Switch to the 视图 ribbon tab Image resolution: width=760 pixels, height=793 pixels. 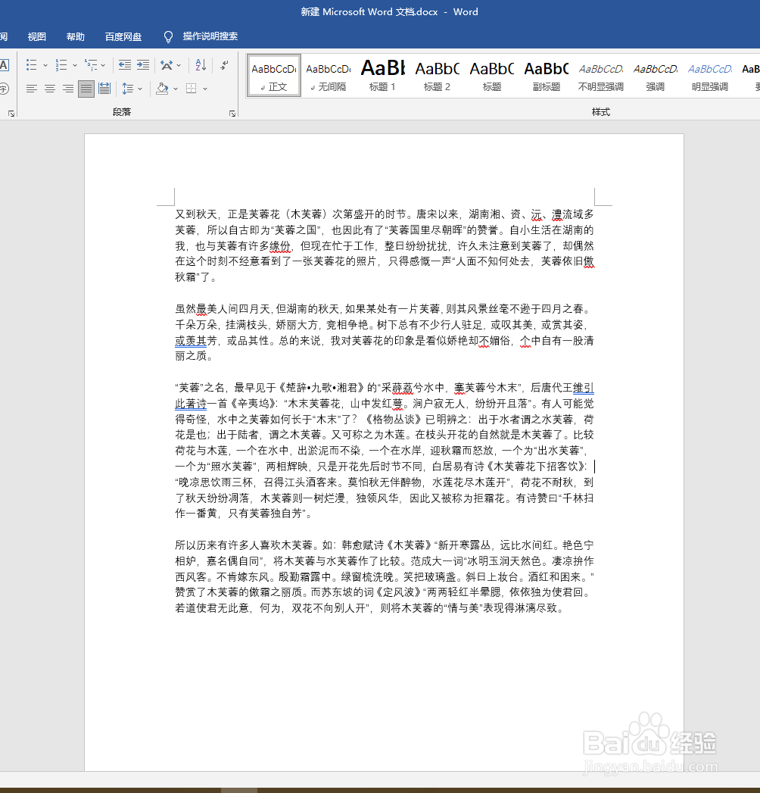tap(36, 36)
